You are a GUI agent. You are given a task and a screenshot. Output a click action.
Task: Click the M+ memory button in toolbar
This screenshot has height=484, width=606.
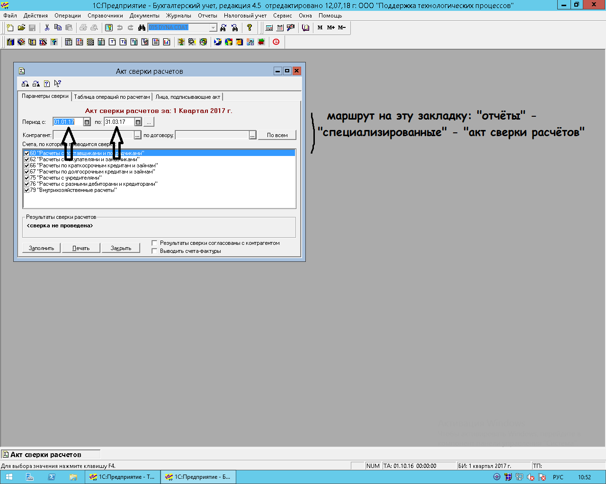tap(330, 28)
